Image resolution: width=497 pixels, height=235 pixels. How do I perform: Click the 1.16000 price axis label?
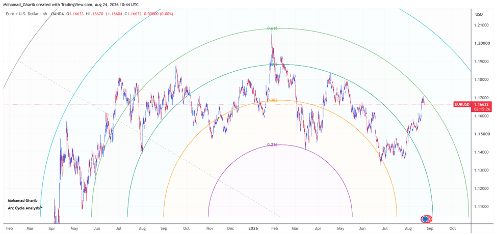(481, 116)
